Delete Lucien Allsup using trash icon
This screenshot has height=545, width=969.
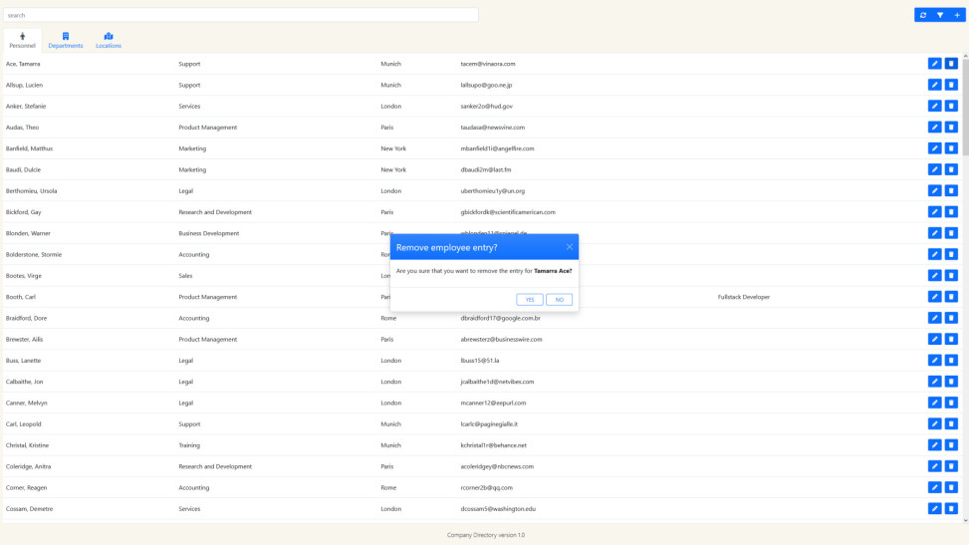(x=951, y=85)
